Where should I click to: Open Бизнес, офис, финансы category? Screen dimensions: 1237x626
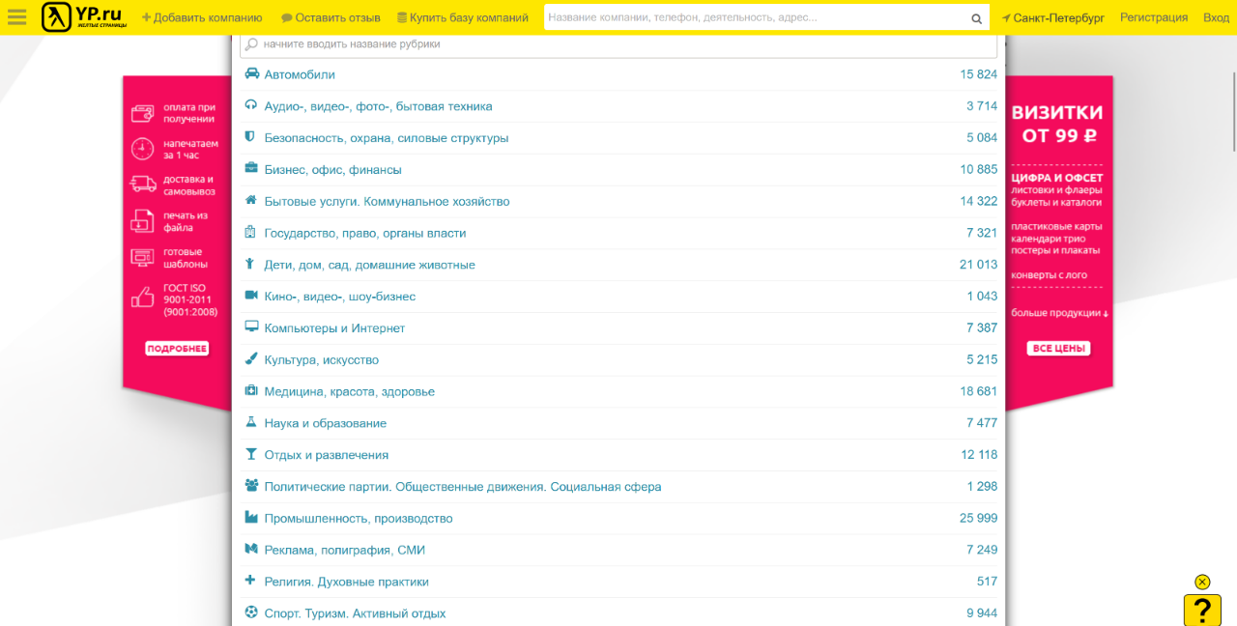coord(332,169)
